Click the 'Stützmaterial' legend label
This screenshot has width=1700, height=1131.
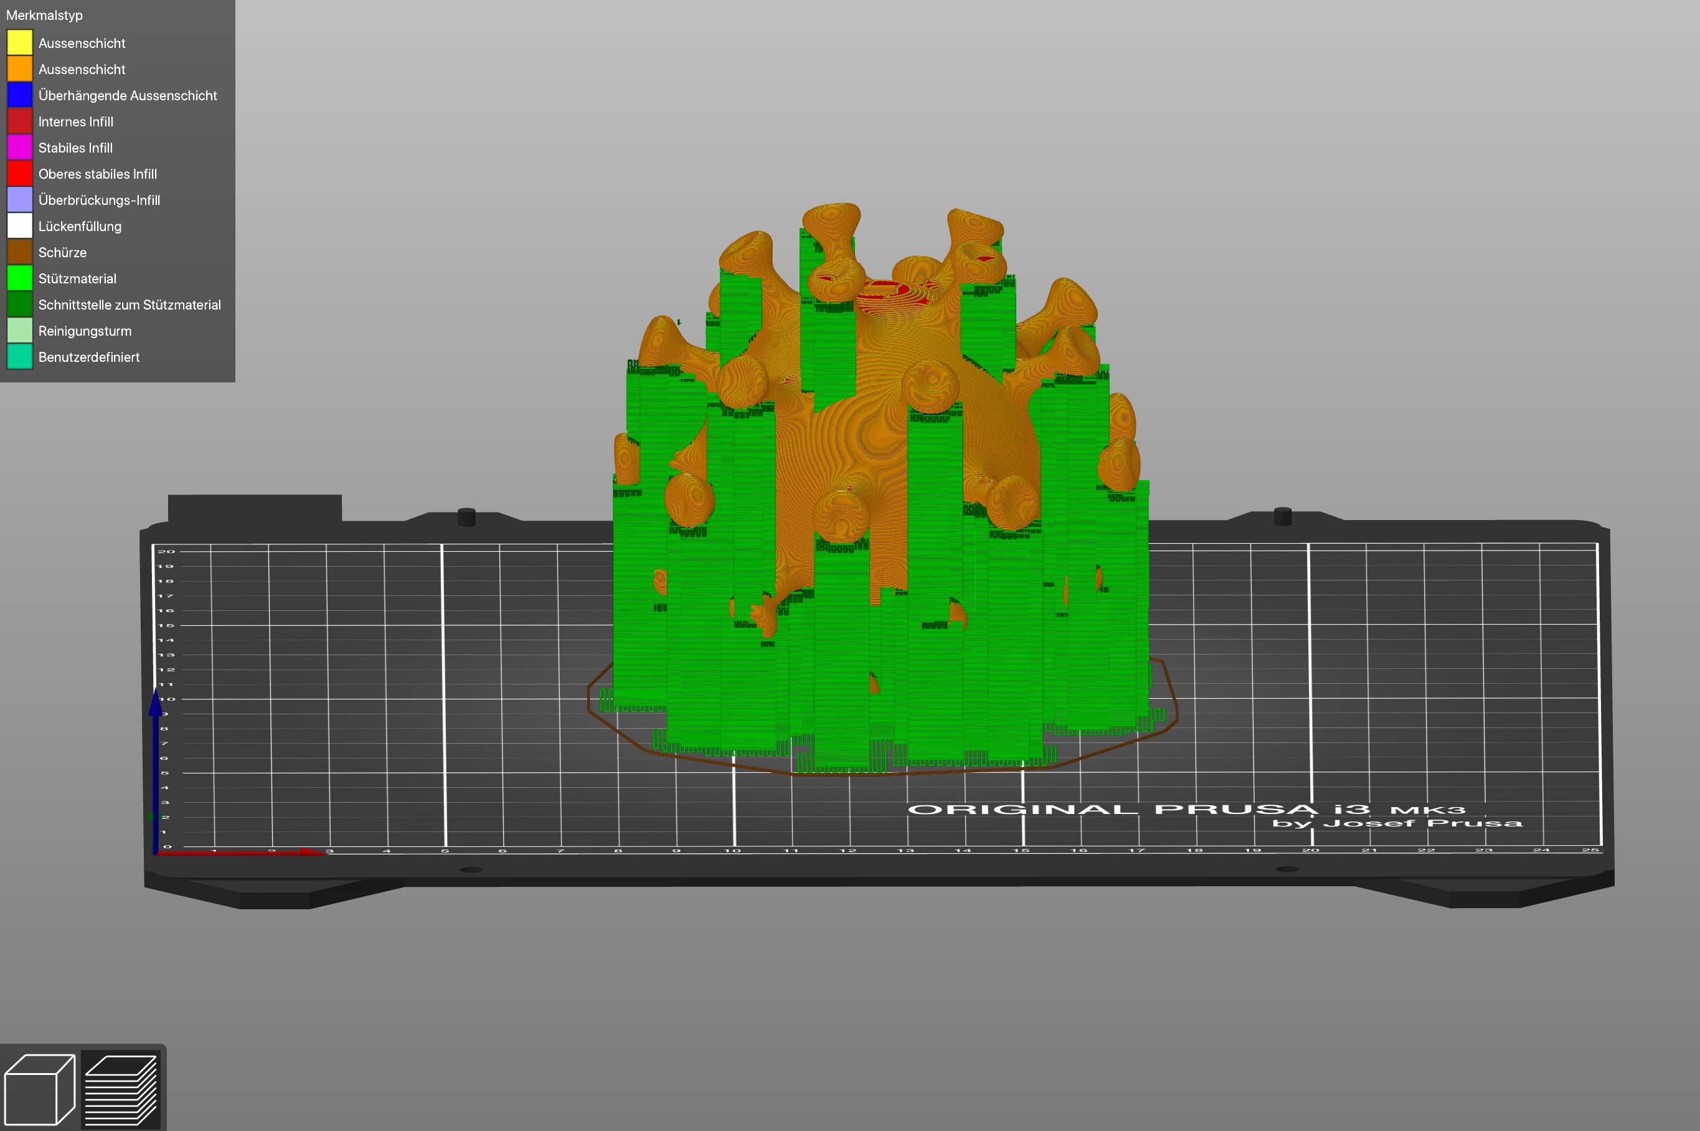77,278
